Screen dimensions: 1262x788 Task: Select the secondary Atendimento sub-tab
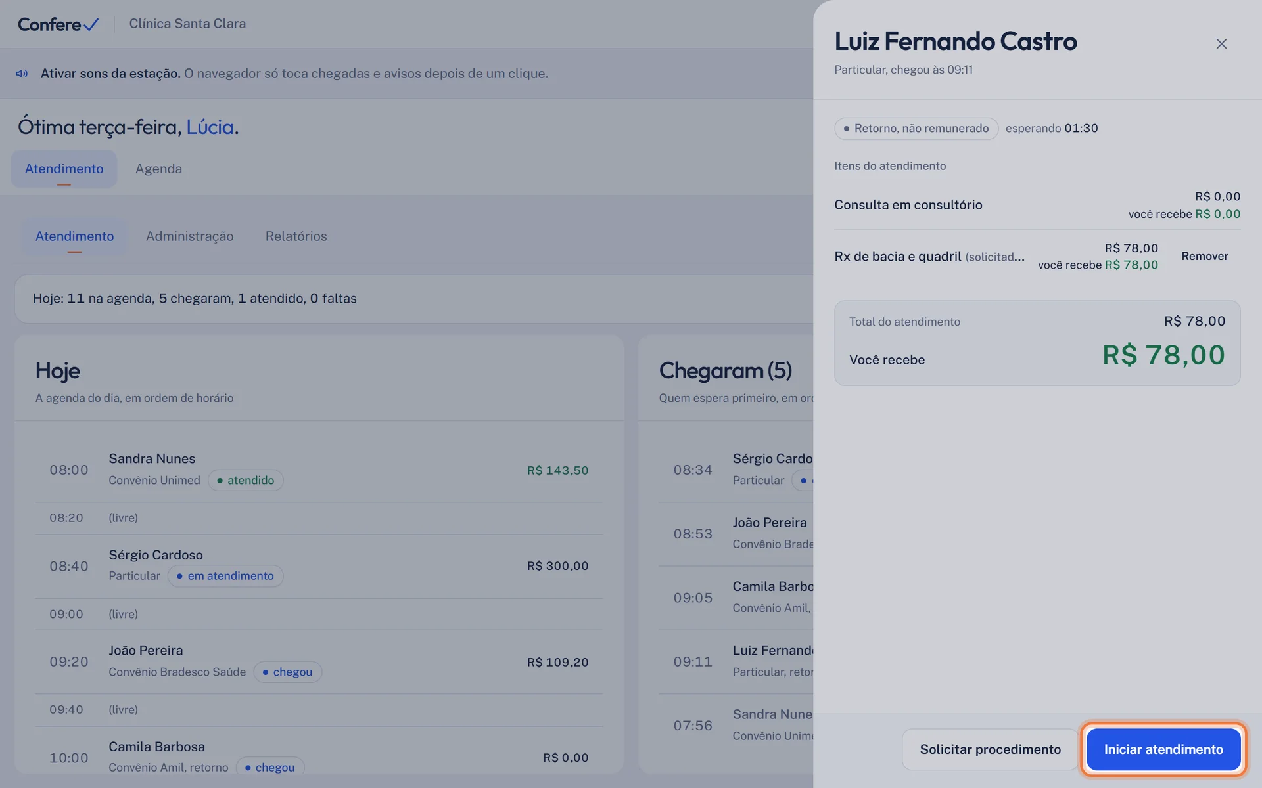point(74,236)
